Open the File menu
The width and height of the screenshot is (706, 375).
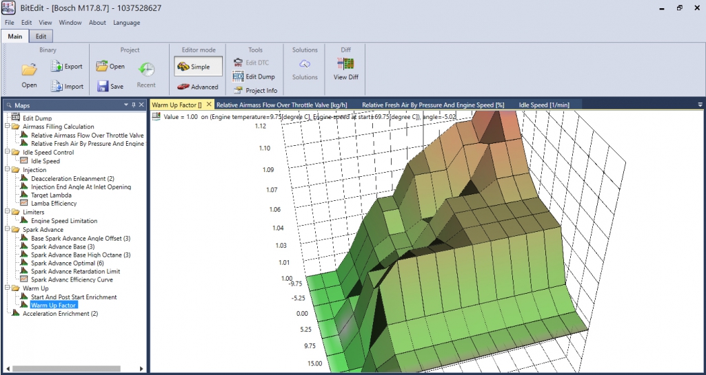coord(10,23)
